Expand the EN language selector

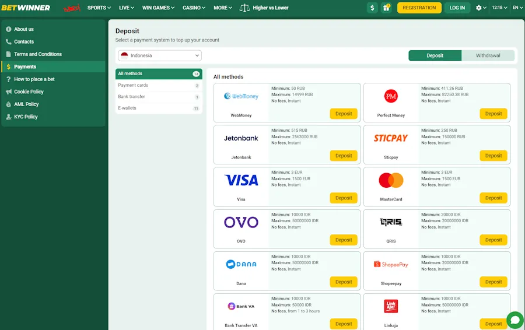pos(517,8)
